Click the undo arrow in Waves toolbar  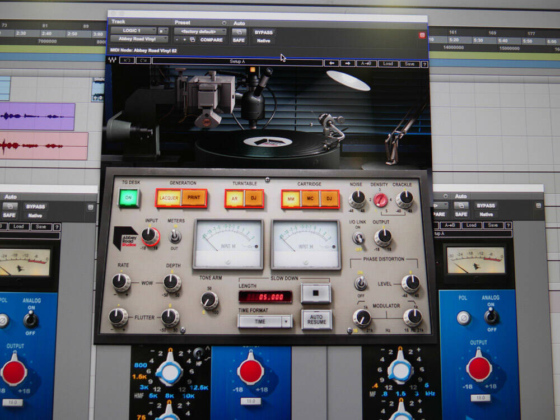pyautogui.click(x=127, y=60)
